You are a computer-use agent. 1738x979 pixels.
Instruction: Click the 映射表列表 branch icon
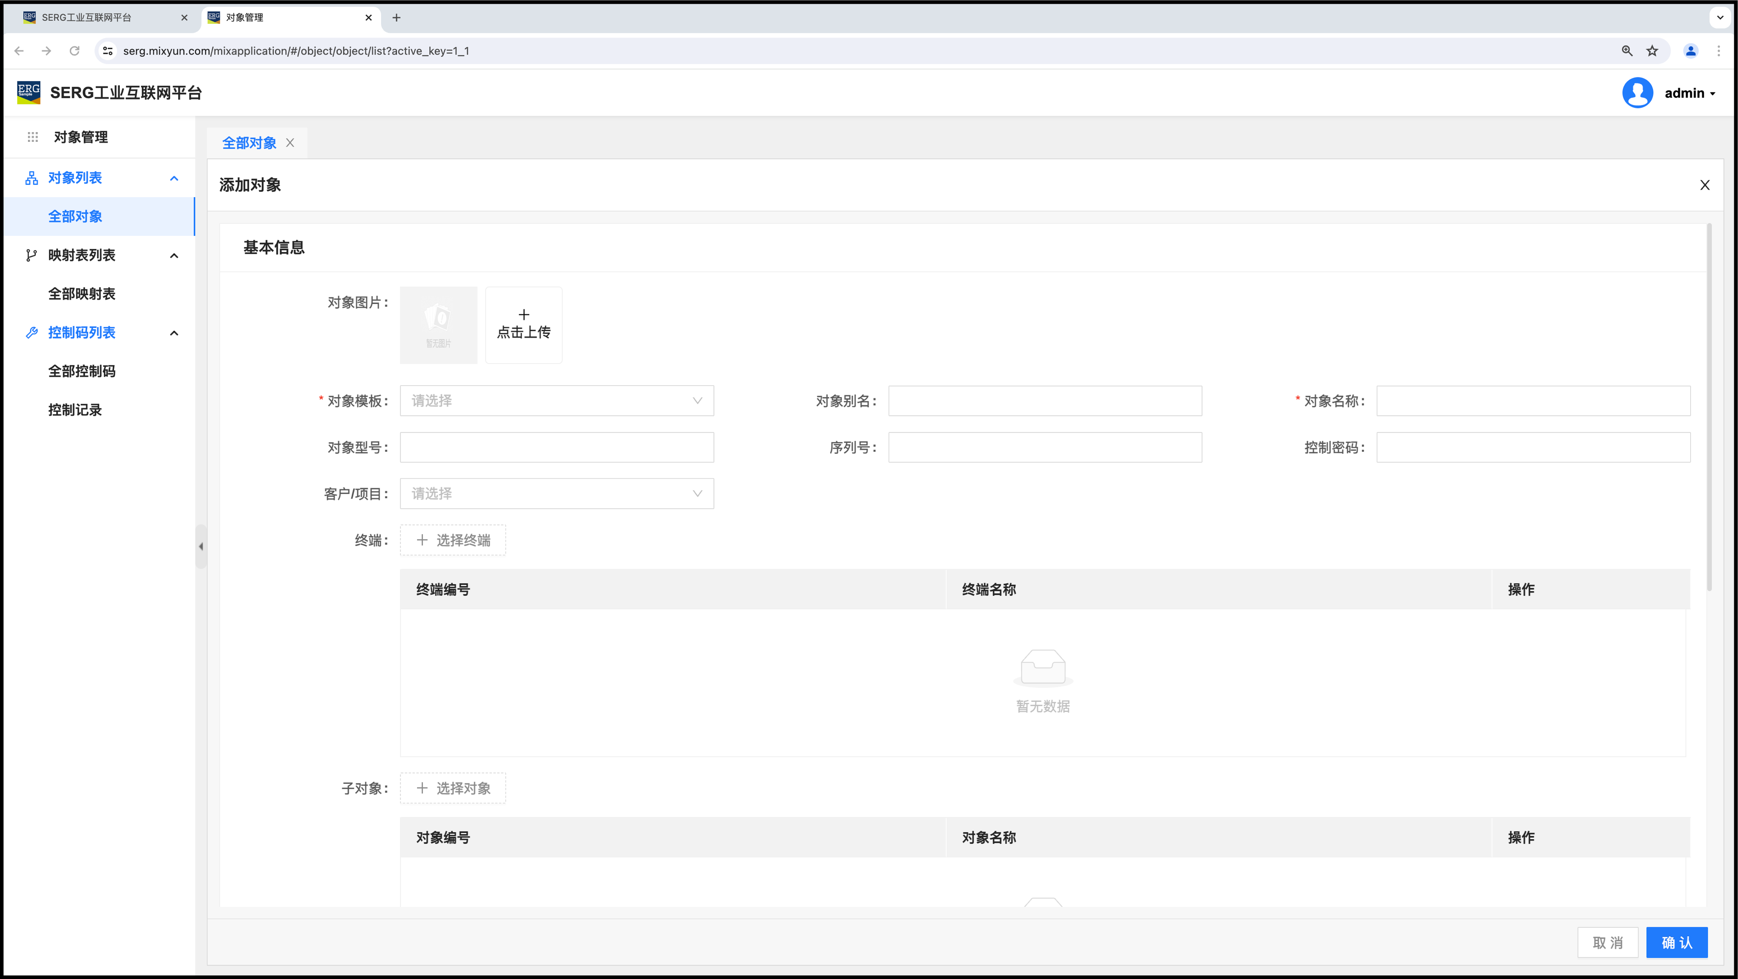pos(31,255)
